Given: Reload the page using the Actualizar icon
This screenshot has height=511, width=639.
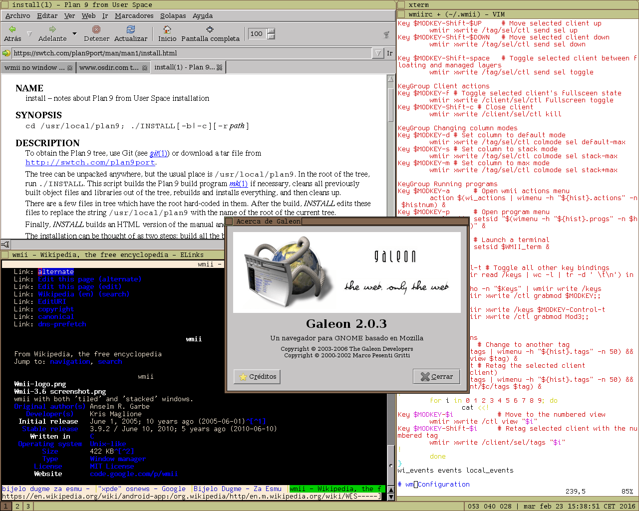Looking at the screenshot, I should pos(131,29).
